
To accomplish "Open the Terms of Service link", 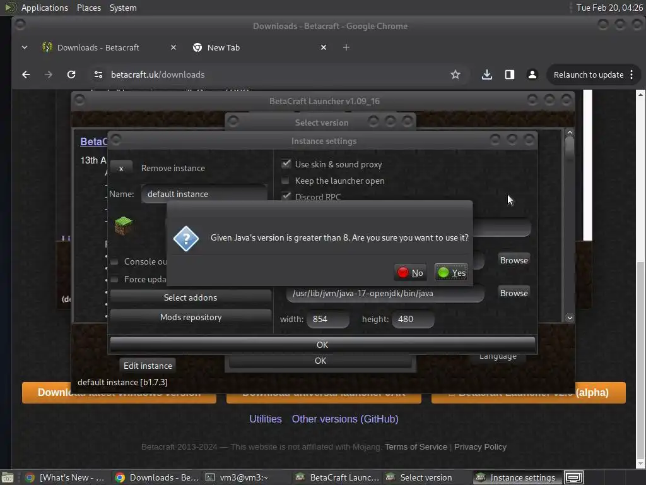I will point(416,446).
